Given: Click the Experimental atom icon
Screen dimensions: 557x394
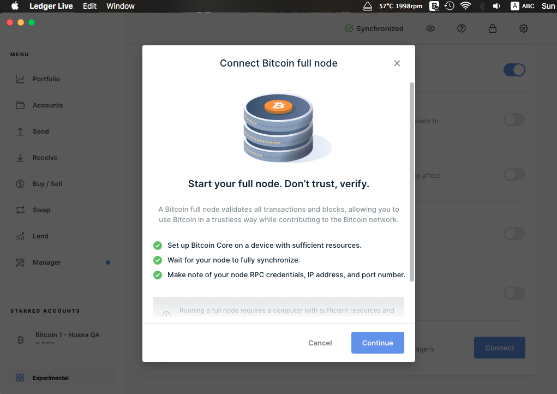Looking at the screenshot, I should coord(20,378).
